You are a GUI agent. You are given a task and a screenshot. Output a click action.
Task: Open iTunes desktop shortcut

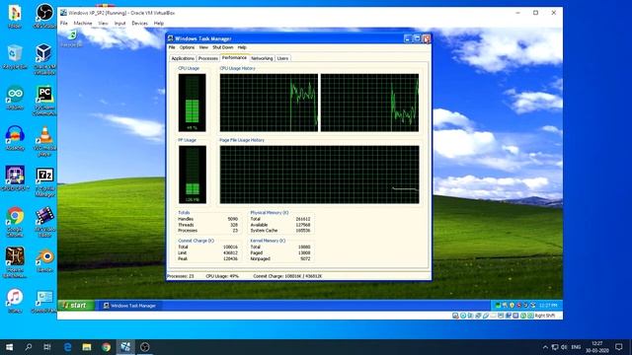(x=15, y=301)
